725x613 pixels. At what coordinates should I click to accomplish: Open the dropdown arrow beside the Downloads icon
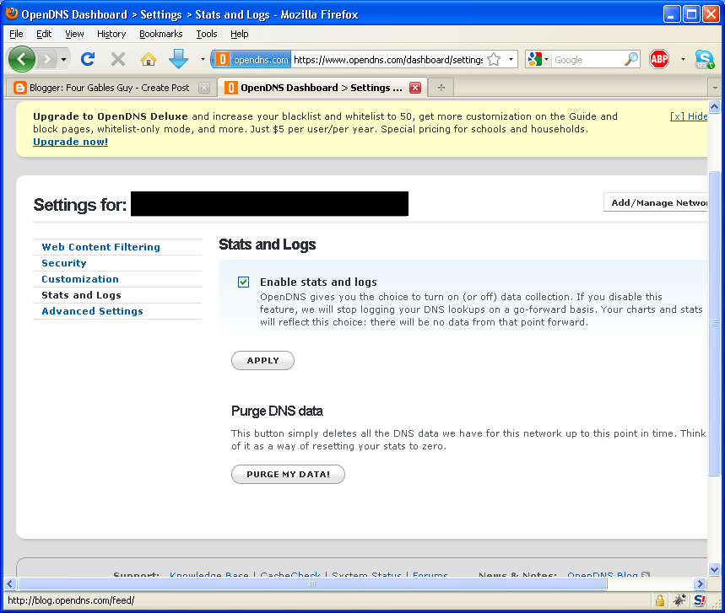203,59
